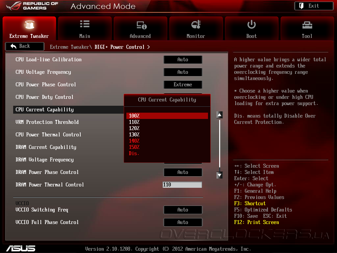Switch to the Tool tab label
The height and width of the screenshot is (253, 337).
click(307, 36)
